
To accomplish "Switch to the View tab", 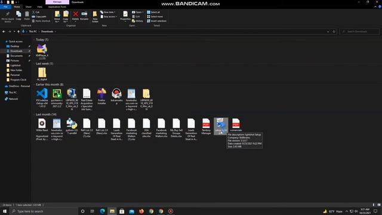I will point(40,7).
